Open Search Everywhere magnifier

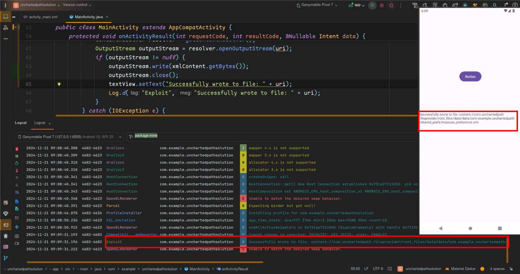coord(495,5)
